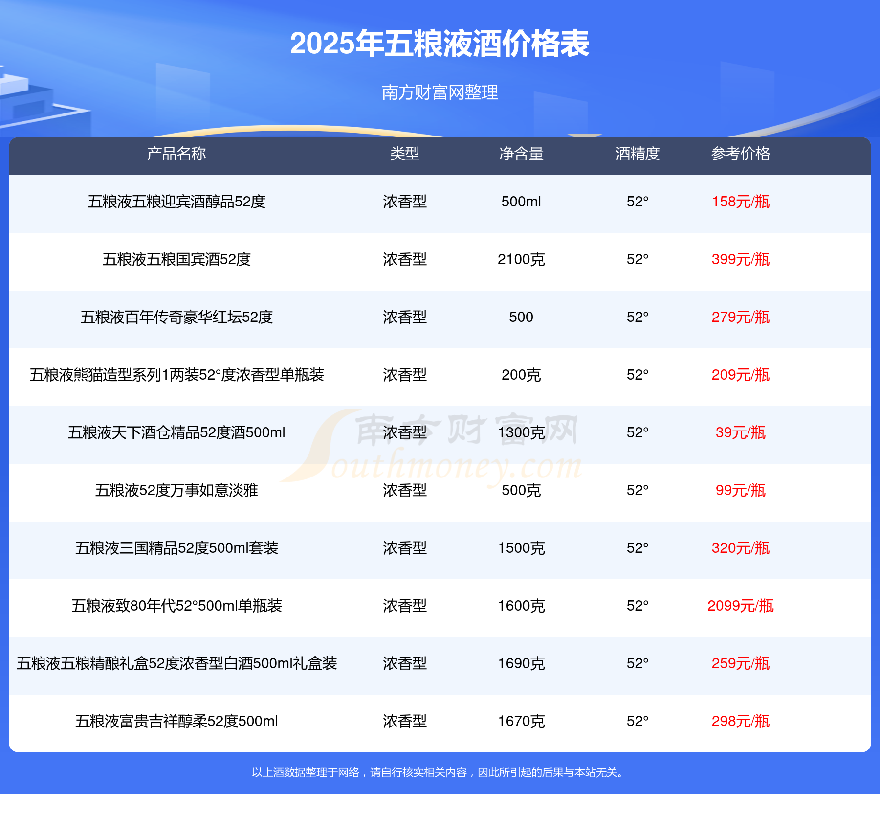This screenshot has height=817, width=880.
Task: Click price 259元/瓶
Action: pos(741,663)
